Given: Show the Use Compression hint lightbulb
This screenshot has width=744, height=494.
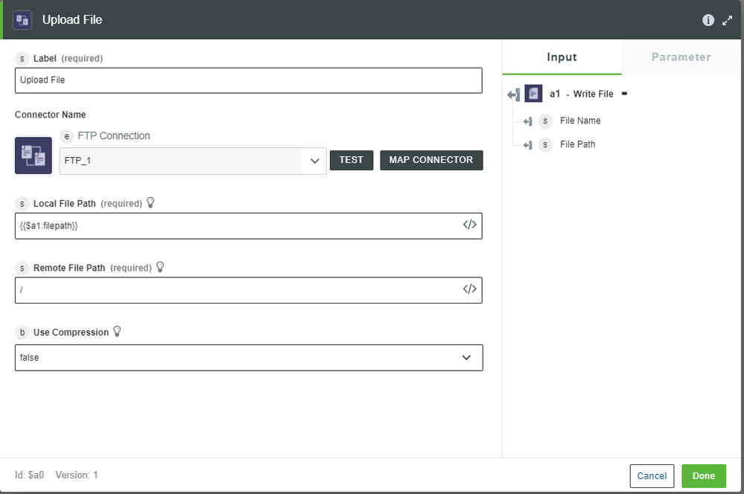Looking at the screenshot, I should tap(117, 332).
